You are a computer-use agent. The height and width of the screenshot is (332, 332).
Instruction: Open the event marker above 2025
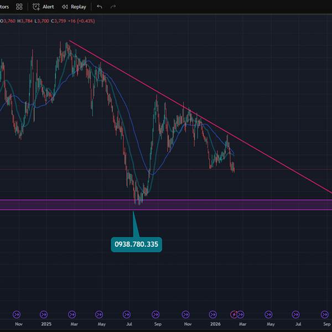tap(44, 314)
